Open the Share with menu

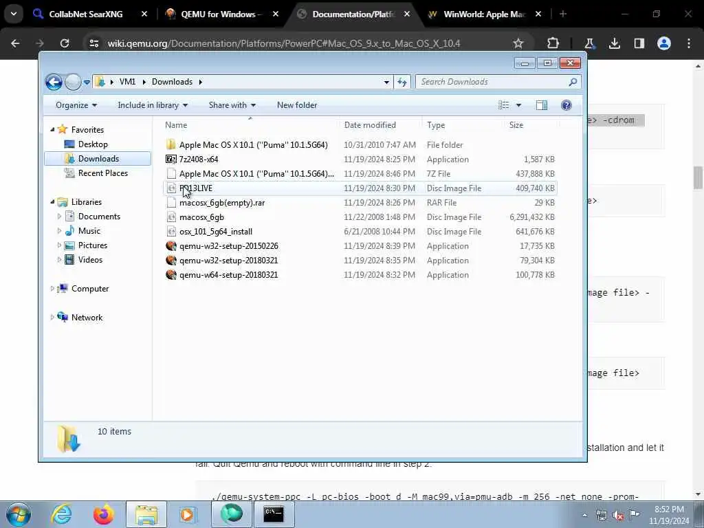(x=232, y=105)
